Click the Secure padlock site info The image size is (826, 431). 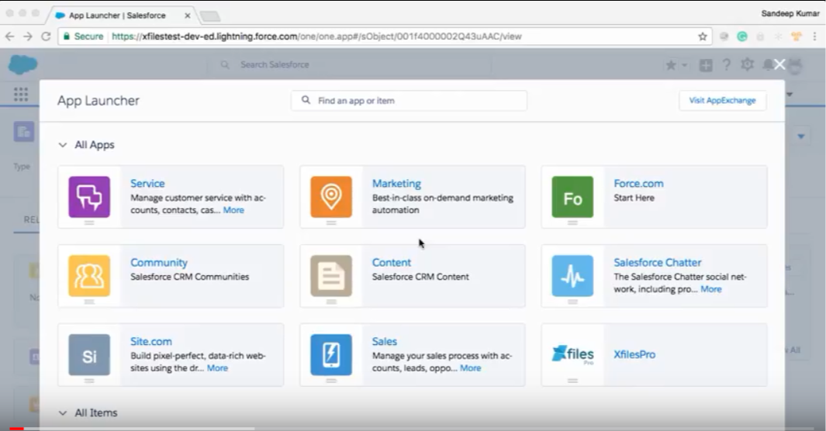point(83,36)
